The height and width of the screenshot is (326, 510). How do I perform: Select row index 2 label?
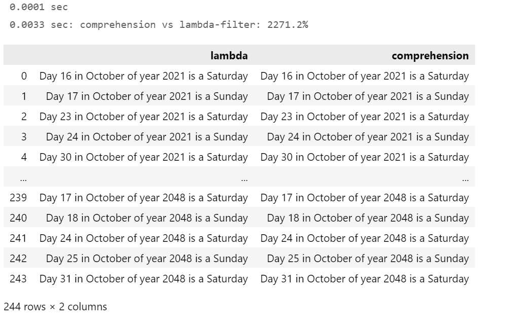[x=24, y=117]
